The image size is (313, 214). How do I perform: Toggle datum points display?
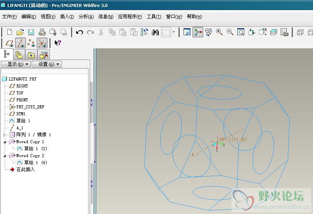click(x=31, y=43)
